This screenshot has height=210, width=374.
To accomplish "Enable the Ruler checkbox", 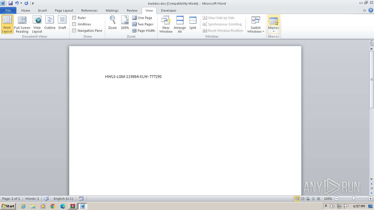I will (x=74, y=18).
